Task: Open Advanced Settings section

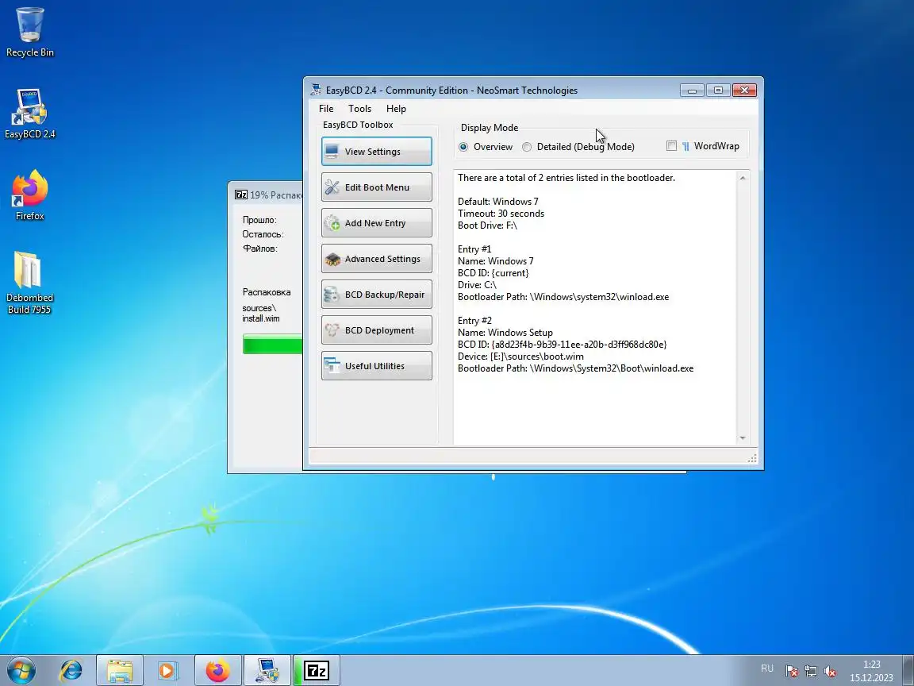Action: click(377, 258)
